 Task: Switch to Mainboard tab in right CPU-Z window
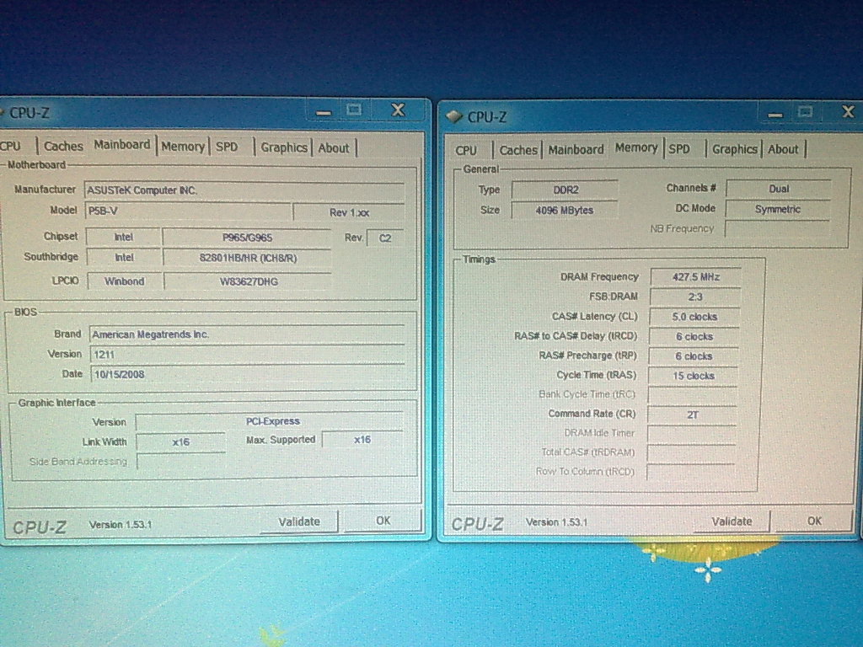[x=576, y=150]
